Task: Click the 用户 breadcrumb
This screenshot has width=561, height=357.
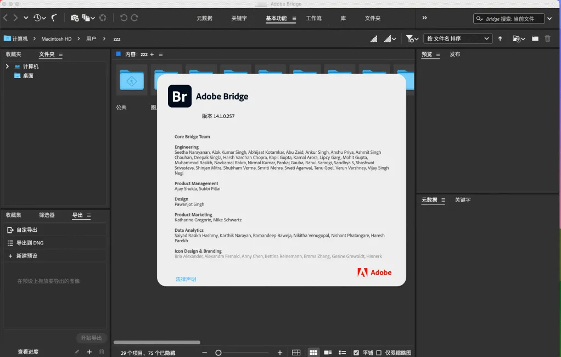Action: [91, 38]
